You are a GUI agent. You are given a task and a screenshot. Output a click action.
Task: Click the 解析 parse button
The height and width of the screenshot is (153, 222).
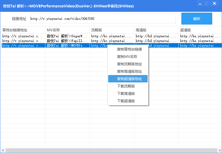(x=197, y=19)
